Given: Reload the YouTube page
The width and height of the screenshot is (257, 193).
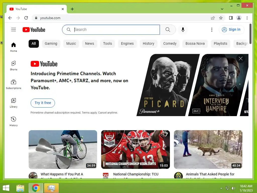Looking at the screenshot, I should coord(26,18).
